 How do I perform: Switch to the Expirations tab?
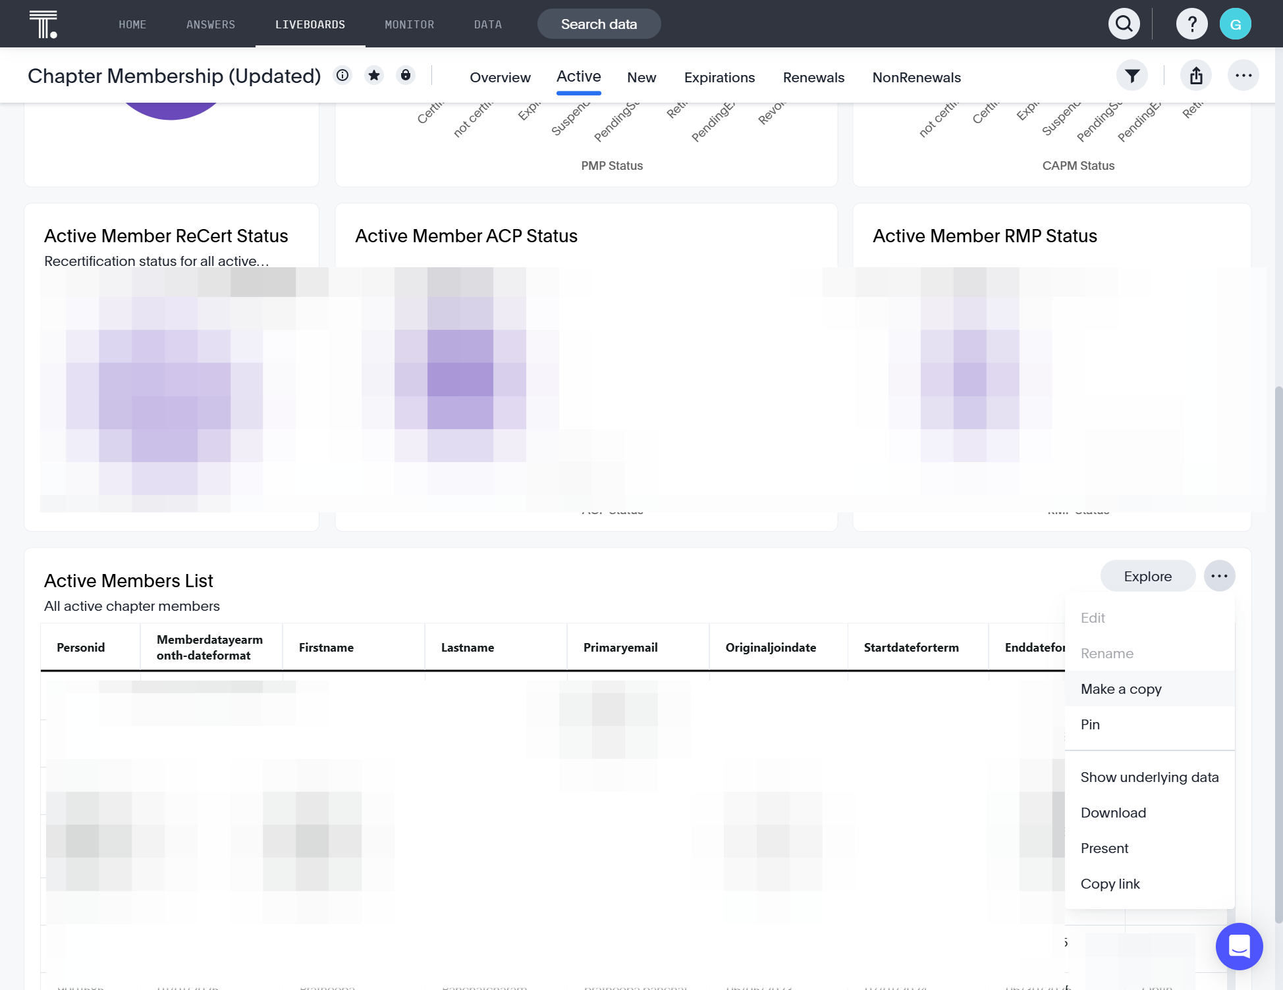pyautogui.click(x=719, y=77)
